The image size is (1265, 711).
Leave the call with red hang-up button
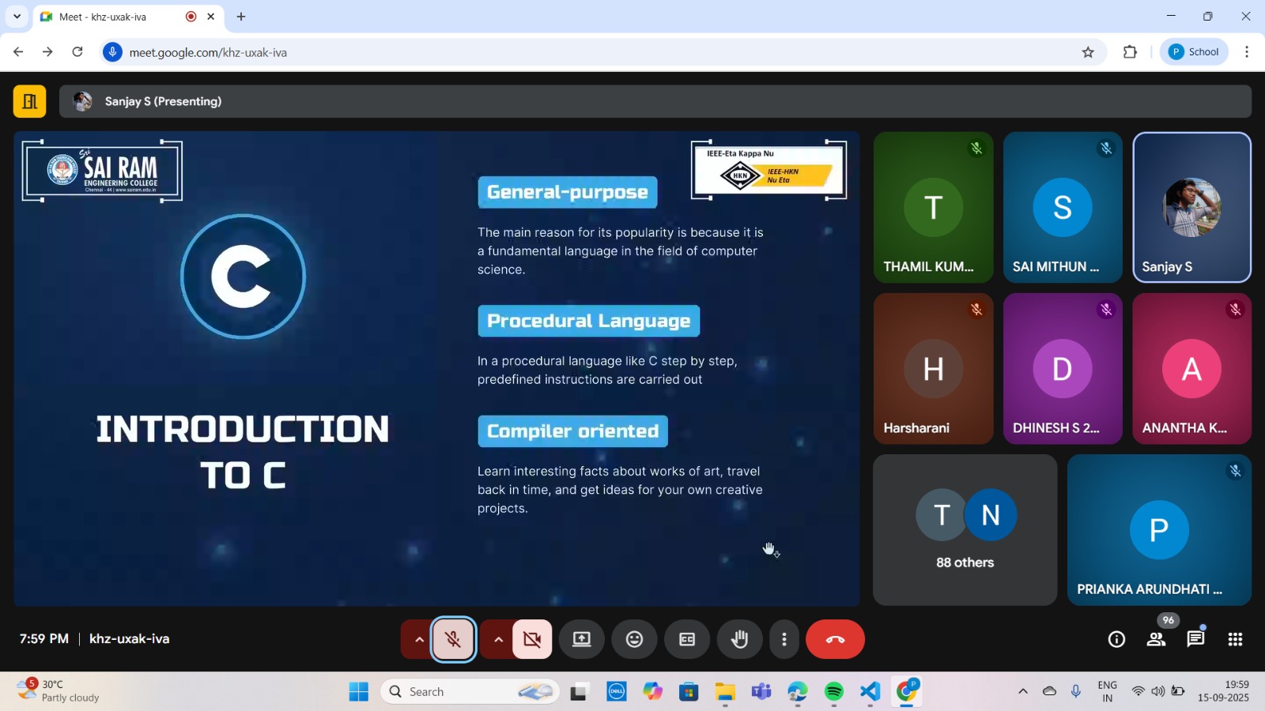point(835,639)
